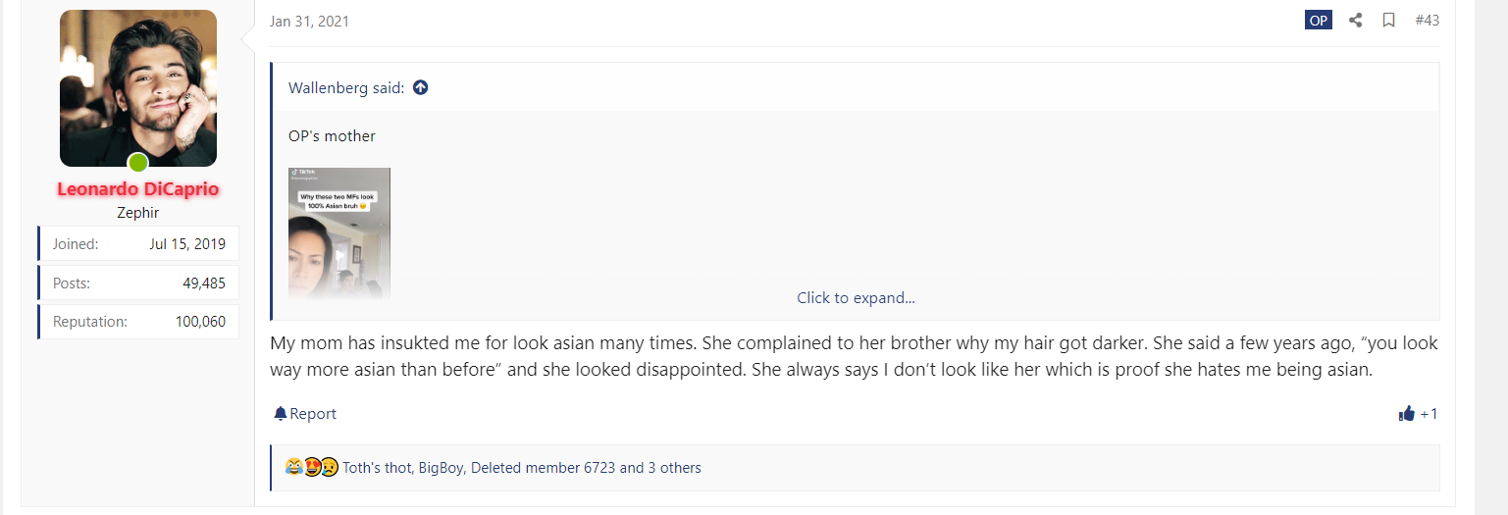Expand the quote via 'Click to expand...'
This screenshot has height=515, width=1508.
click(x=856, y=298)
